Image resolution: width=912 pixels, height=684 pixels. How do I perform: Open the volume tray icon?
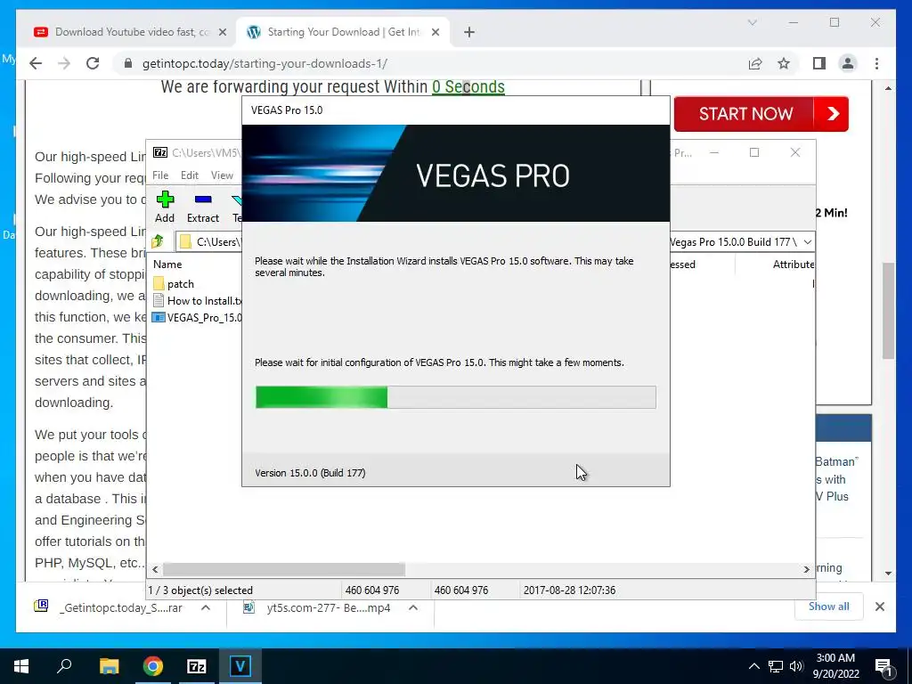pyautogui.click(x=796, y=666)
